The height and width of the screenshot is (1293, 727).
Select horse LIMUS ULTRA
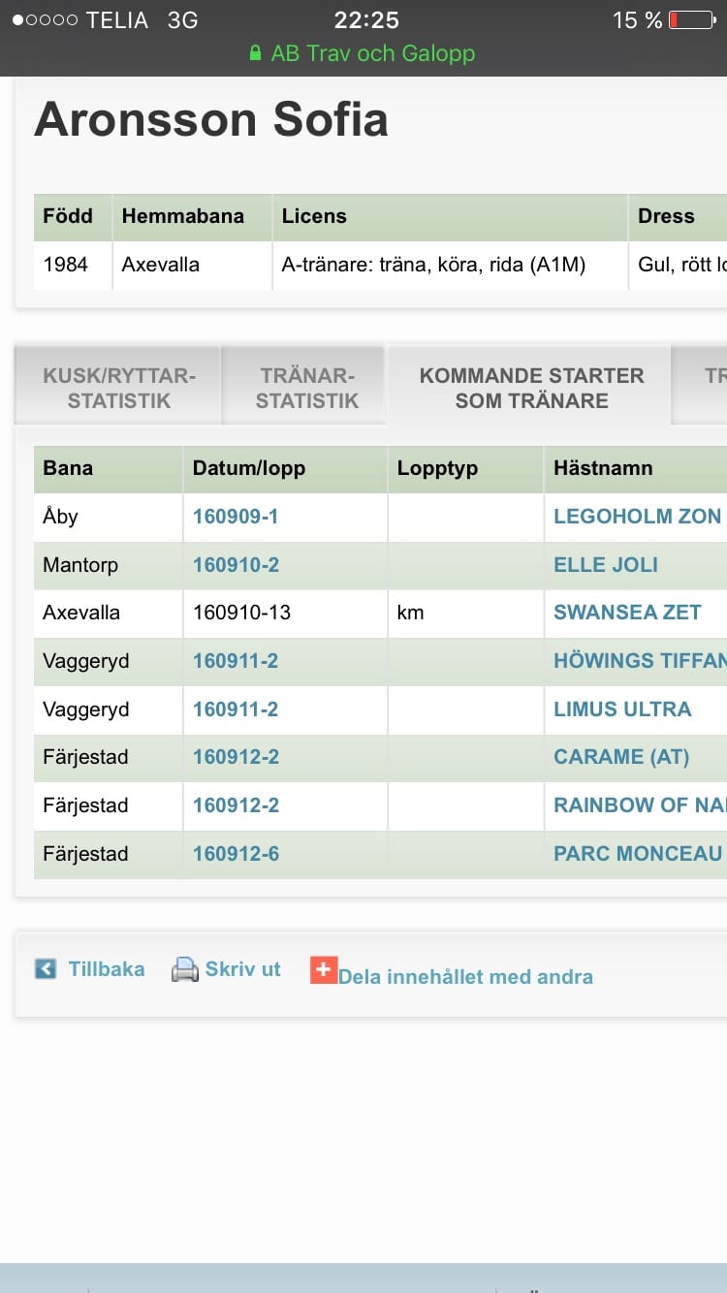click(x=622, y=710)
